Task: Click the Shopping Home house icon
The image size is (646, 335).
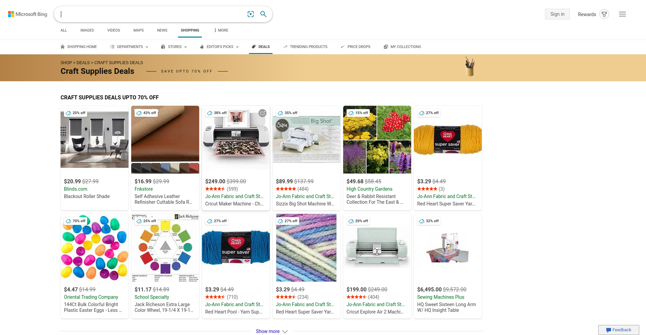Action: [63, 47]
